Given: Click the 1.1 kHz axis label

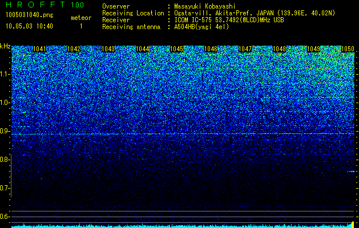Looking at the screenshot, I should coord(4,75).
